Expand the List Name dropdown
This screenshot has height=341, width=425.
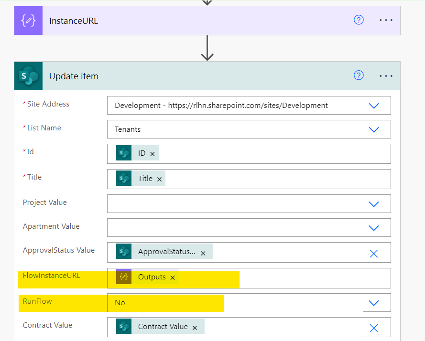[x=374, y=129]
